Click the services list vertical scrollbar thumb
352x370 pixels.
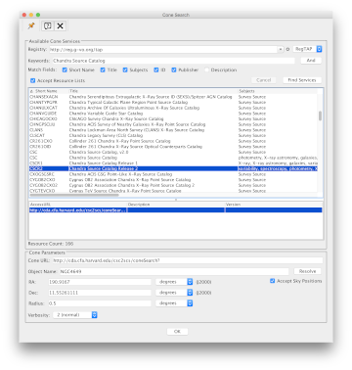click(x=320, y=116)
